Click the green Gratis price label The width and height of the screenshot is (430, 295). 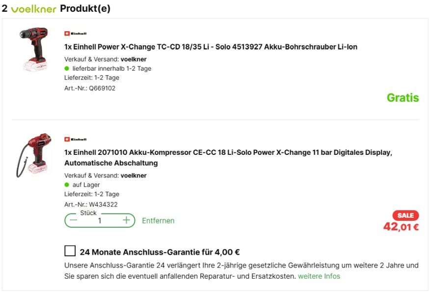coord(403,97)
